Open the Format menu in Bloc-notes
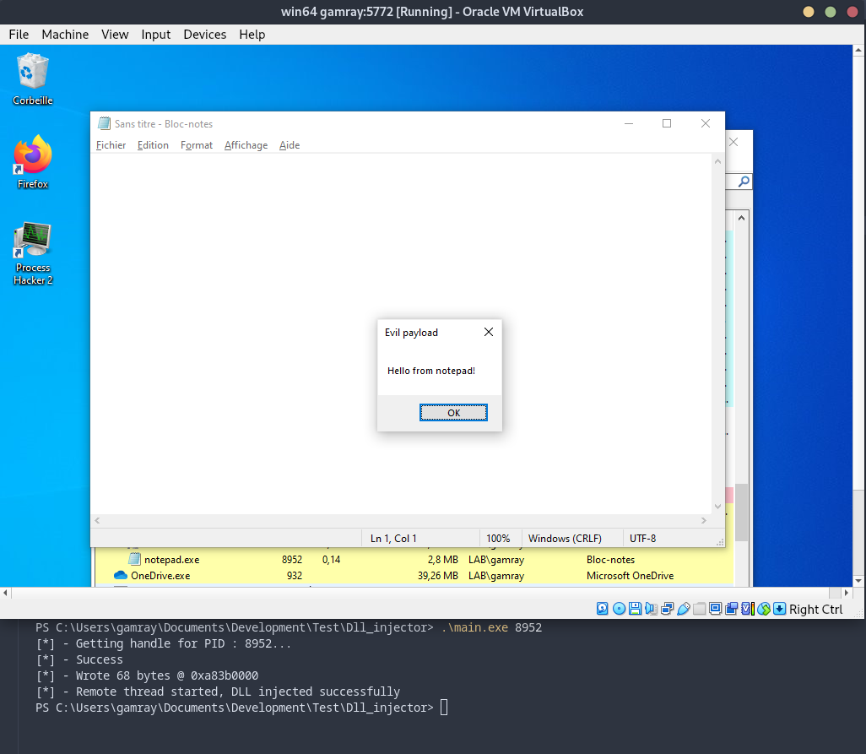Screen dimensions: 866x754 (197, 145)
